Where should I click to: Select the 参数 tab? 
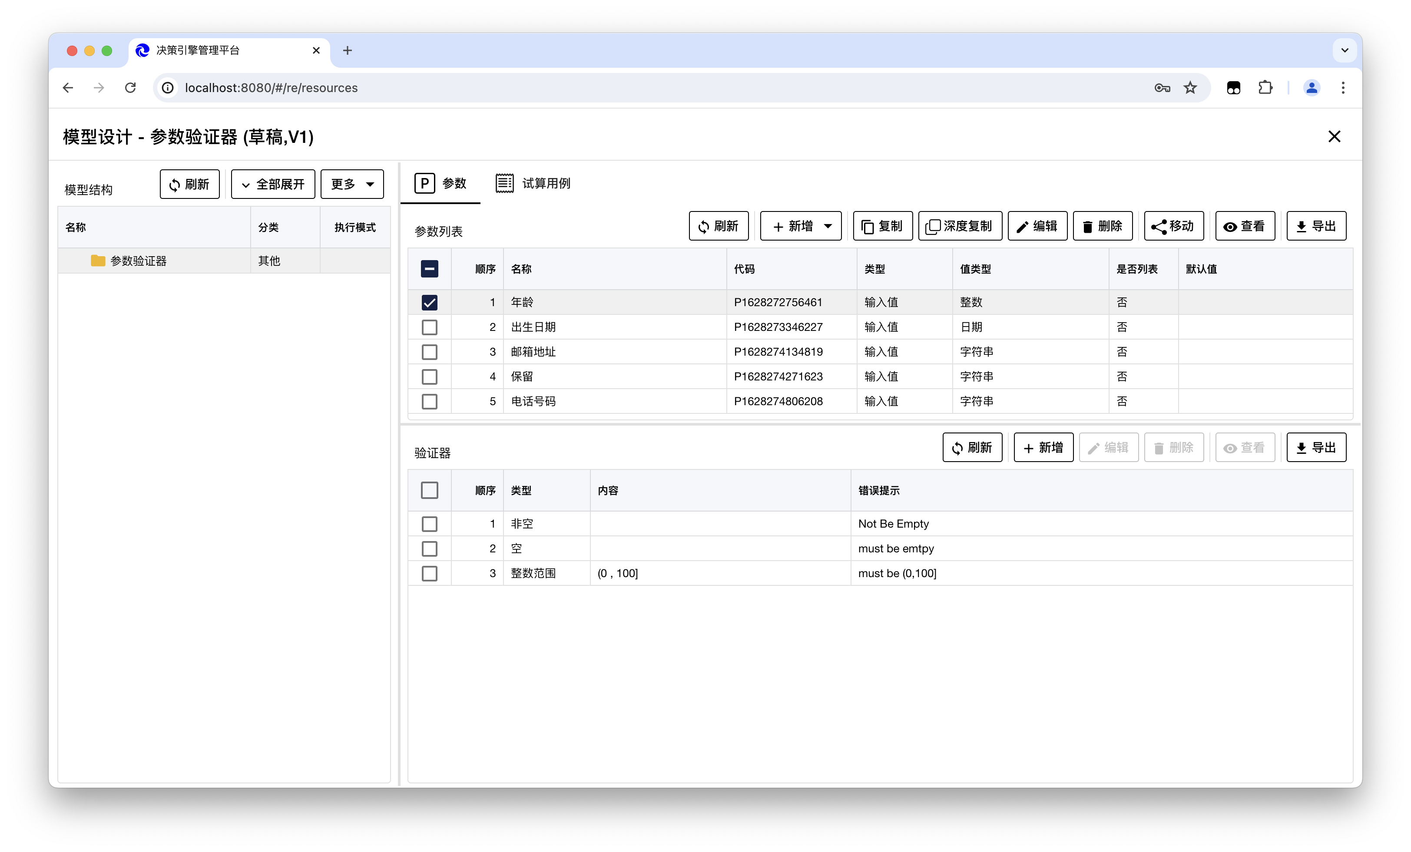441,183
